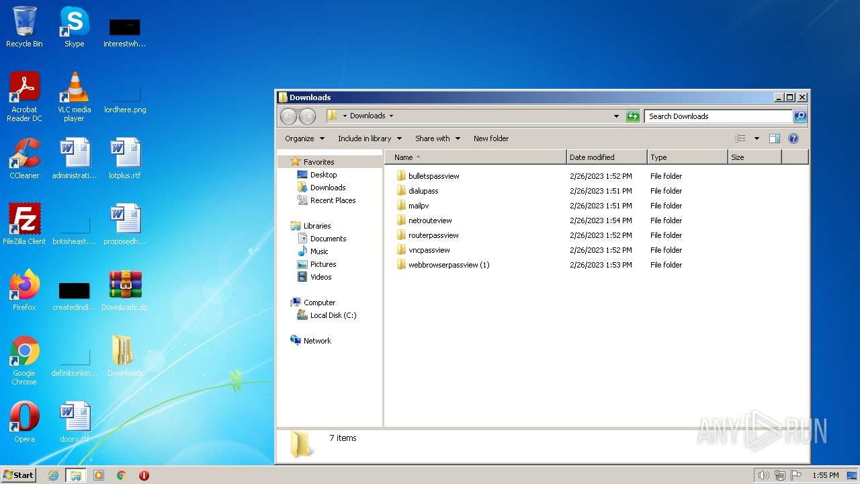Change your view icon in toolbar

(x=740, y=138)
